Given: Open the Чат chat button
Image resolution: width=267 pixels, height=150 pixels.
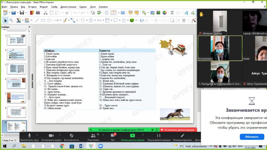Looking at the screenshot, I should [113, 137].
